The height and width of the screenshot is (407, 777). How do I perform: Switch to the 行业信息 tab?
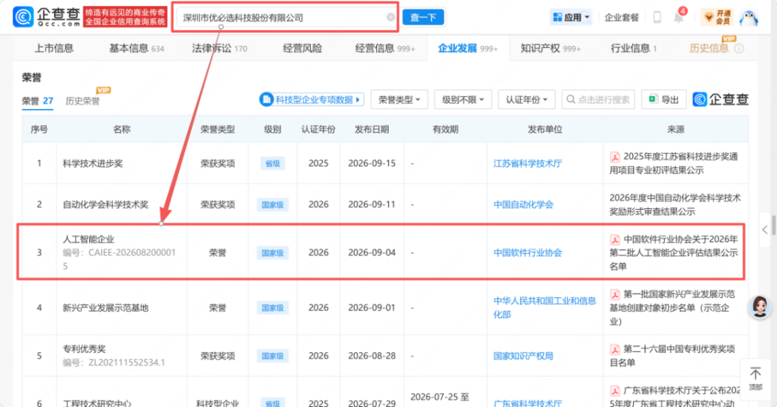(x=633, y=49)
